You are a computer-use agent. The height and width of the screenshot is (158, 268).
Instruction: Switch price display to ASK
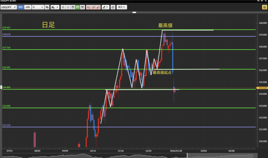27,7
